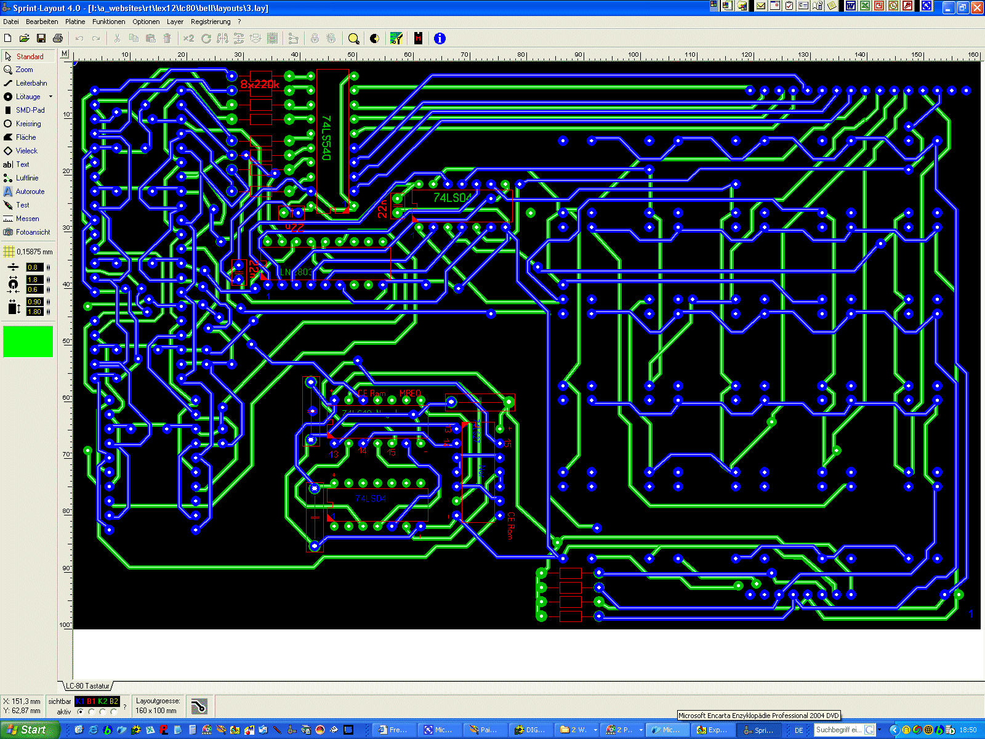Print the board layout
Screen dimensions: 985x739
(58, 38)
